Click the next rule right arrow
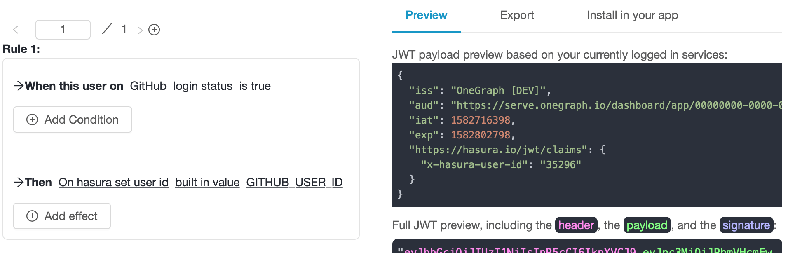The image size is (788, 253). 140,30
